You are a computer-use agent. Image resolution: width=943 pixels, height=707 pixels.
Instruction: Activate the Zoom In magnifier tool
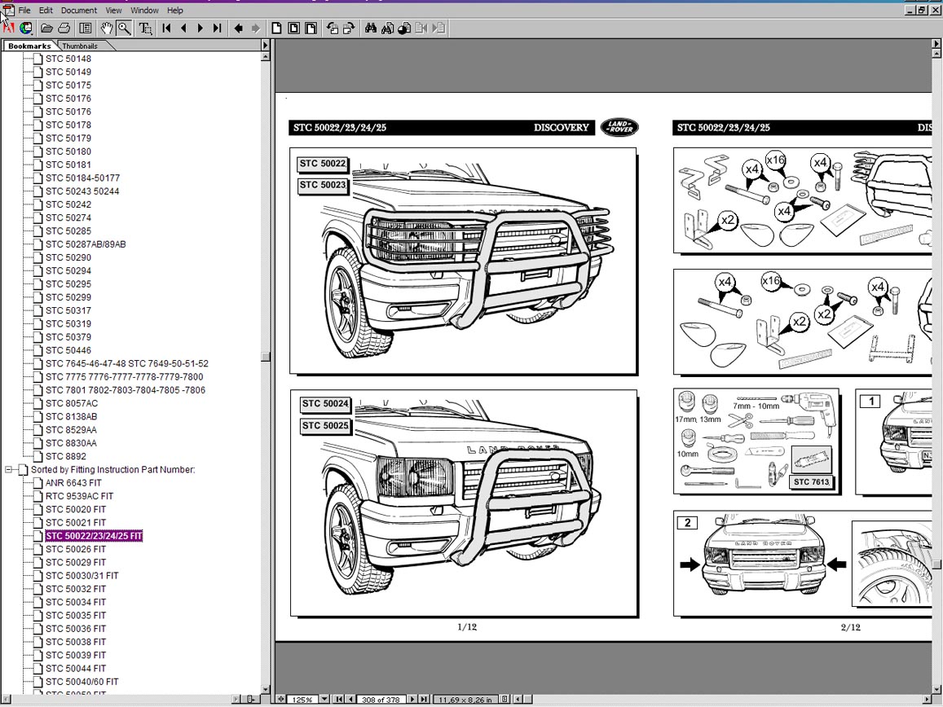pos(124,29)
